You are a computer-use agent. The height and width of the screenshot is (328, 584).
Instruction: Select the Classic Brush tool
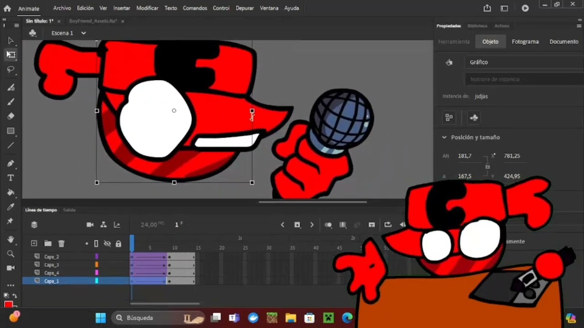[x=11, y=102]
